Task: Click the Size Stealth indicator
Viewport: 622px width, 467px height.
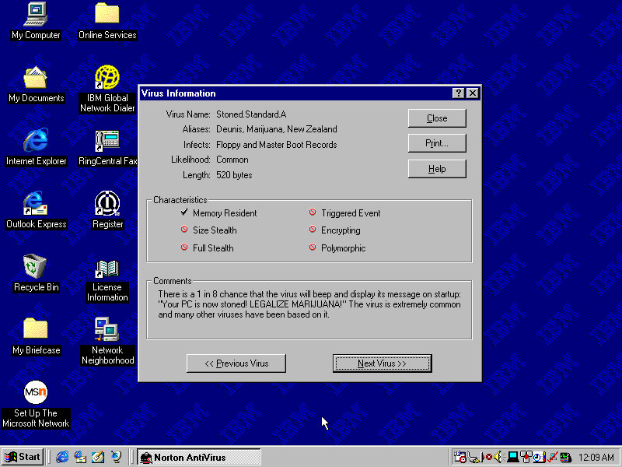Action: point(184,230)
